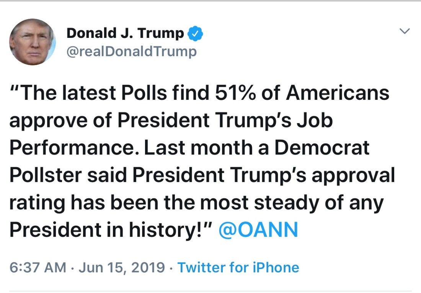Open the @OANN mention link
This screenshot has width=421, height=293.
[x=258, y=230]
